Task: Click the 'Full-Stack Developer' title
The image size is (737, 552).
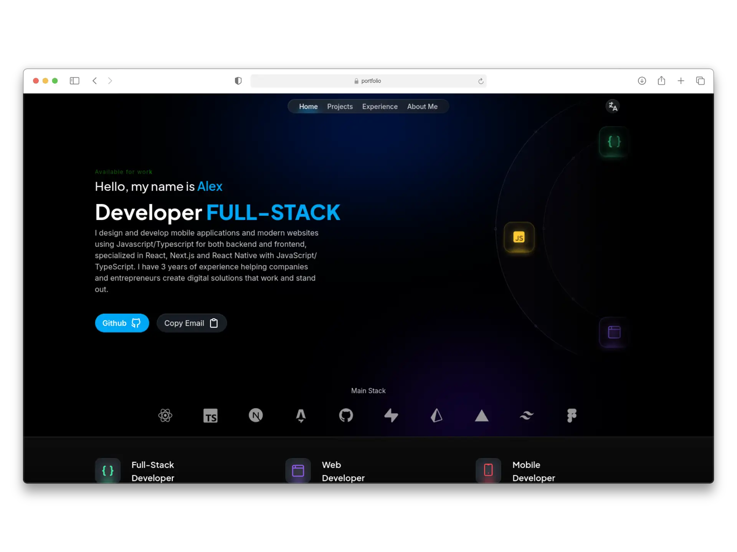Action: (153, 472)
